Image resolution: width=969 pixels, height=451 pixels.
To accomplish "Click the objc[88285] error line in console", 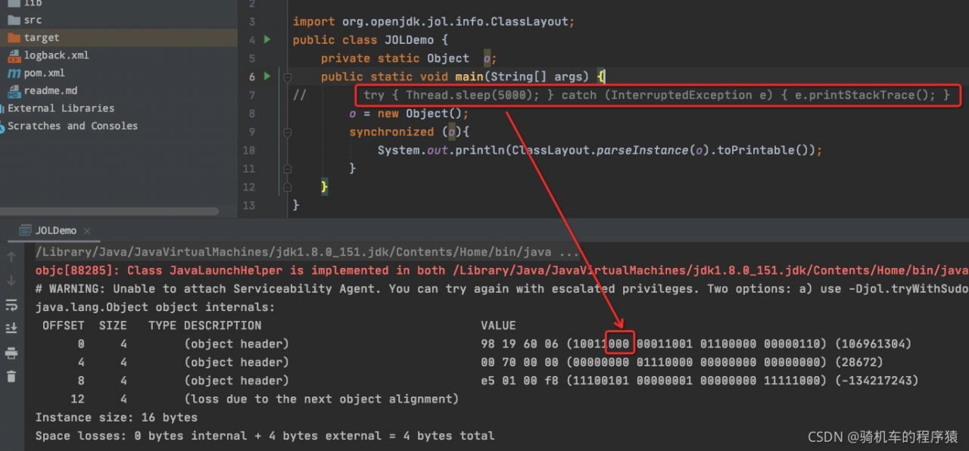I will coord(501,270).
